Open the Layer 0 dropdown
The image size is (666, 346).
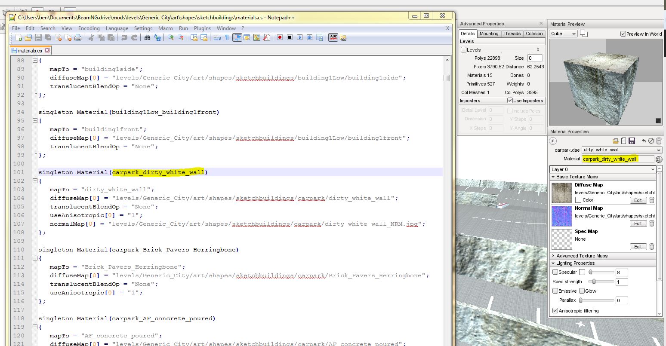click(x=603, y=169)
